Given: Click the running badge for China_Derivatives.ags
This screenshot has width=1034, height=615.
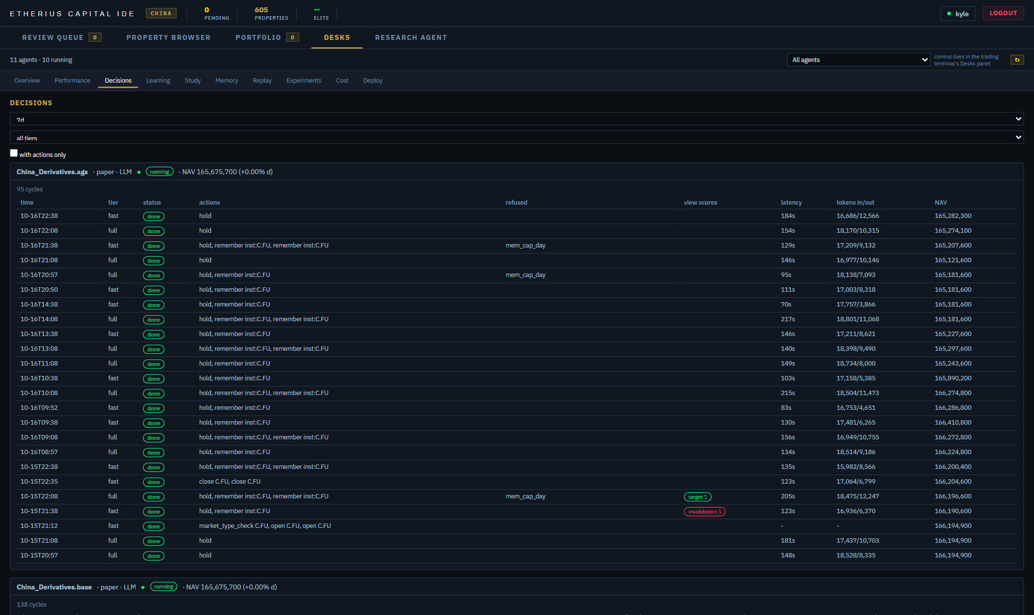Looking at the screenshot, I should (160, 172).
